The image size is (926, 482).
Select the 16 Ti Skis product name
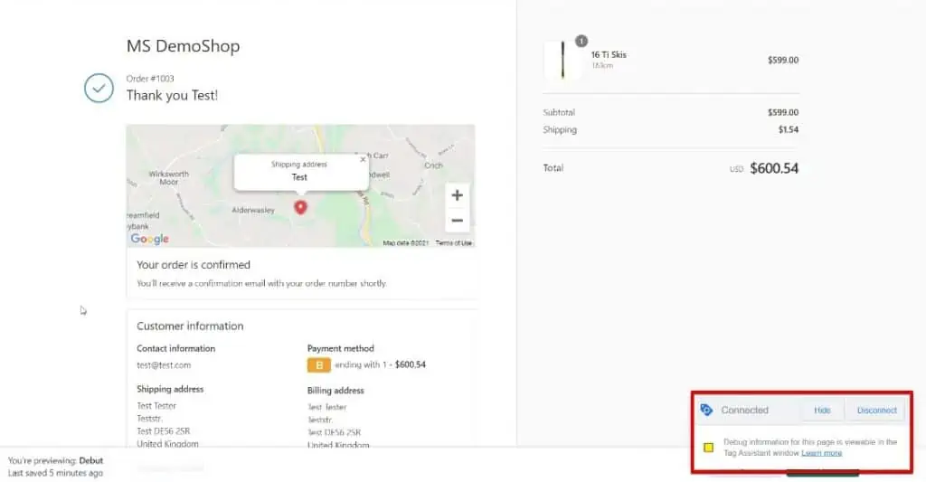pyautogui.click(x=609, y=54)
